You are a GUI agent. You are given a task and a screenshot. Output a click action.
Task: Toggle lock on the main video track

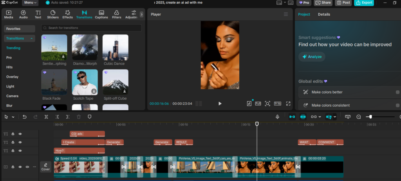coord(13,167)
